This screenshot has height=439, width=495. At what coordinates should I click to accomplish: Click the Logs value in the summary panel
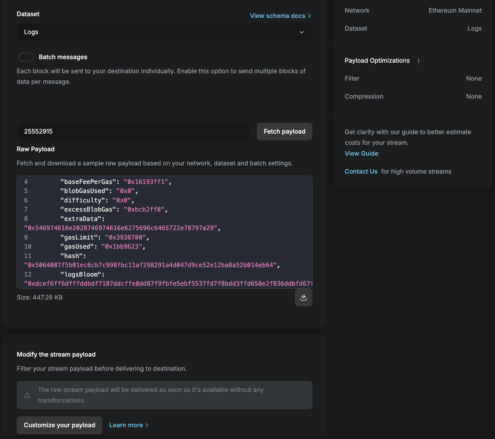coord(474,29)
